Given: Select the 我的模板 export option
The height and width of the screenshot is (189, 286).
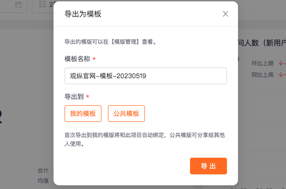Looking at the screenshot, I should tap(83, 113).
